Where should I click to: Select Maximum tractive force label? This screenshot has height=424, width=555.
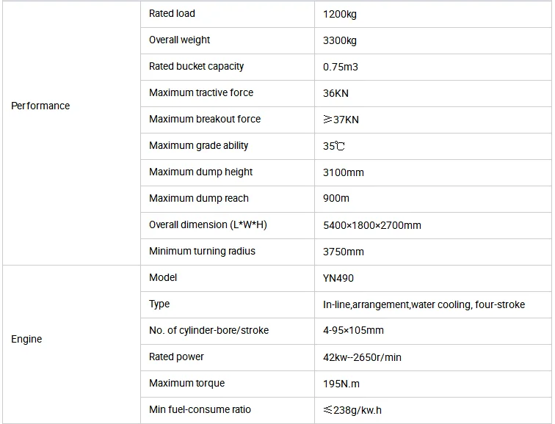[200, 92]
